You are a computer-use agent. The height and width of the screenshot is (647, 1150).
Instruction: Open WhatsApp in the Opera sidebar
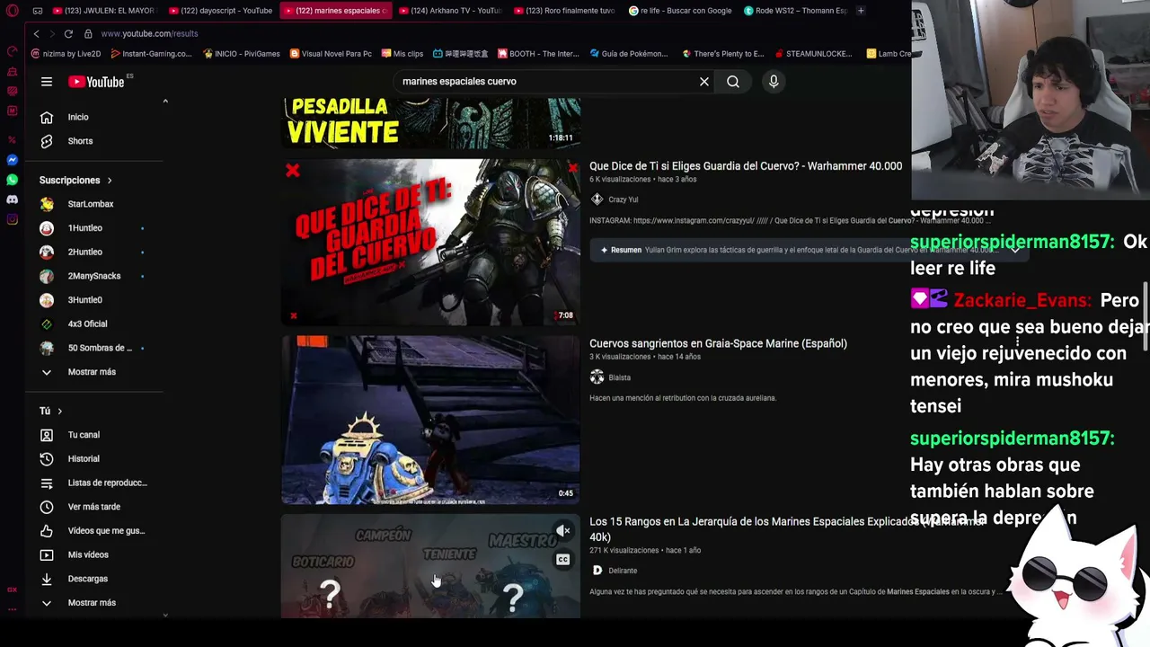tap(12, 180)
